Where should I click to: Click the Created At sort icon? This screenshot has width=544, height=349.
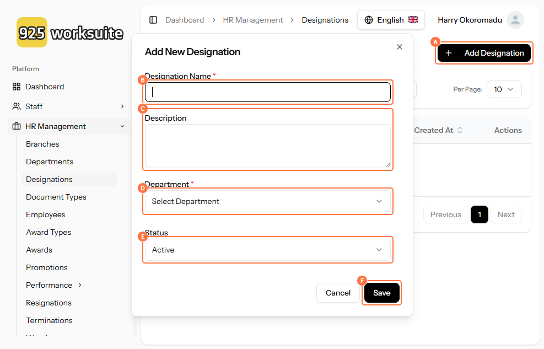[460, 130]
